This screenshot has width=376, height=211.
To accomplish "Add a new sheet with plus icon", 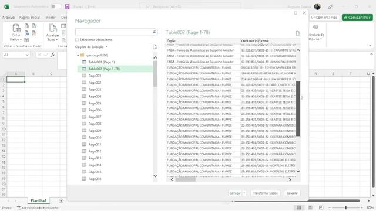I will click(61, 200).
